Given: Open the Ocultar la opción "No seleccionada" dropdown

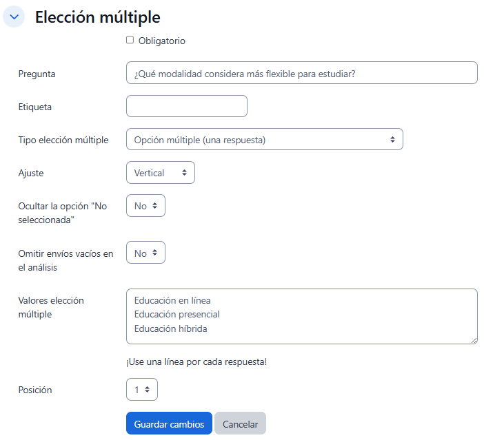Looking at the screenshot, I should pyautogui.click(x=145, y=206).
